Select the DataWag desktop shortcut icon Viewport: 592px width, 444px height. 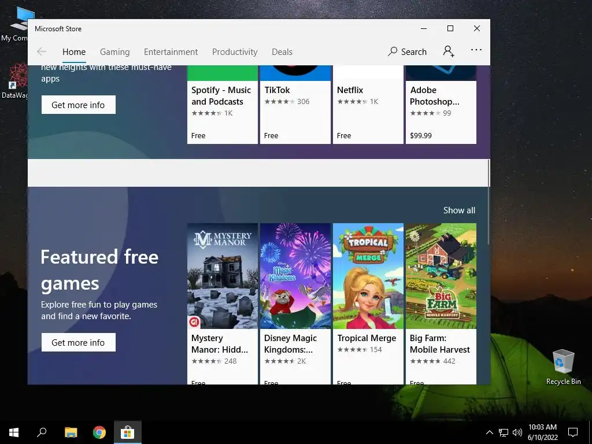coord(14,81)
